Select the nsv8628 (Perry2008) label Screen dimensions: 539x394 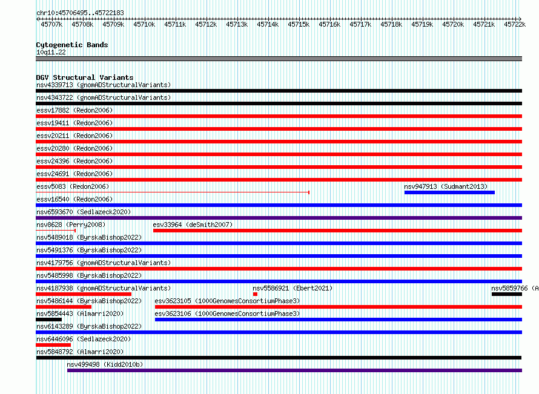coord(71,225)
